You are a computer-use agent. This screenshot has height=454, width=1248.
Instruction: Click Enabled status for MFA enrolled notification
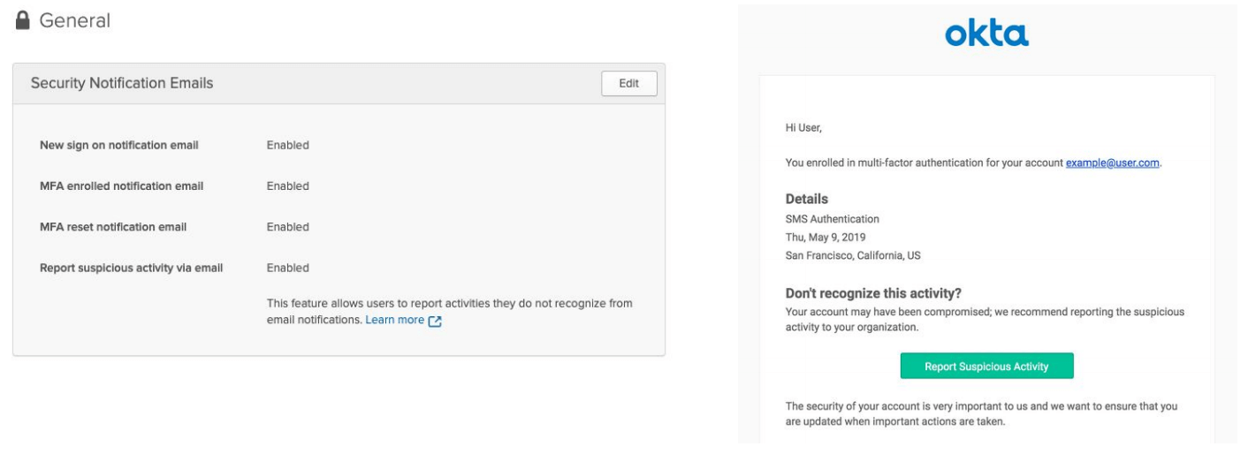tap(287, 186)
